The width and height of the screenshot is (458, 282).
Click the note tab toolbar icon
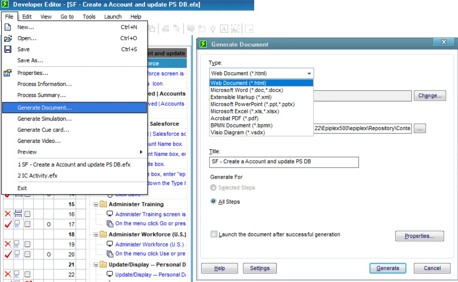pyautogui.click(x=202, y=29)
